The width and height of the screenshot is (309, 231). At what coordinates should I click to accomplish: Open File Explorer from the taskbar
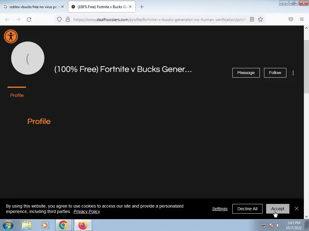pyautogui.click(x=27, y=225)
